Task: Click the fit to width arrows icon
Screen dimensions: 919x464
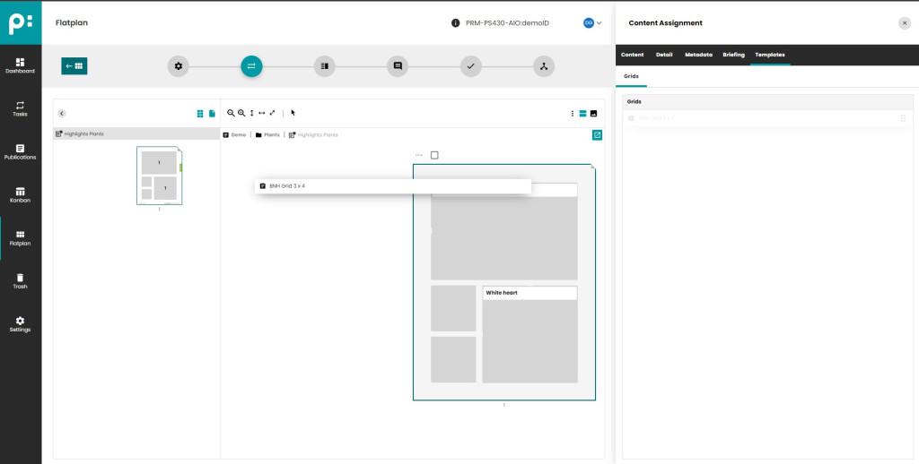Action: 262,114
